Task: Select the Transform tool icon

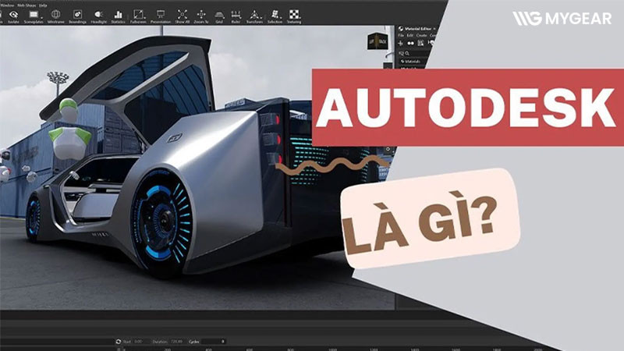Action: click(x=254, y=15)
